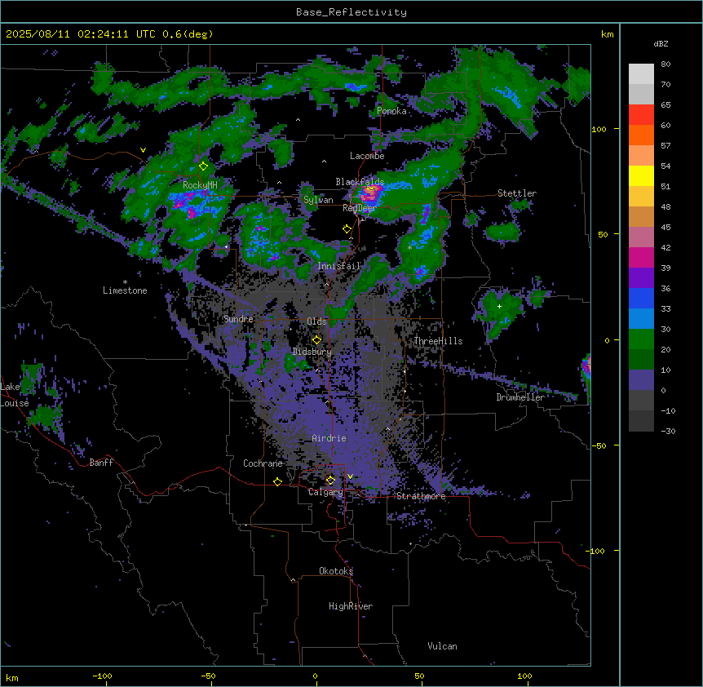Click the yellow diamond marker directly above Calgary
This screenshot has height=687, width=703.
(x=330, y=481)
